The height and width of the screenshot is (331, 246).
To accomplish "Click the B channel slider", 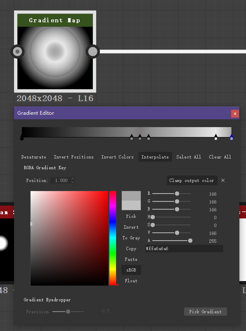I will 171,209.
